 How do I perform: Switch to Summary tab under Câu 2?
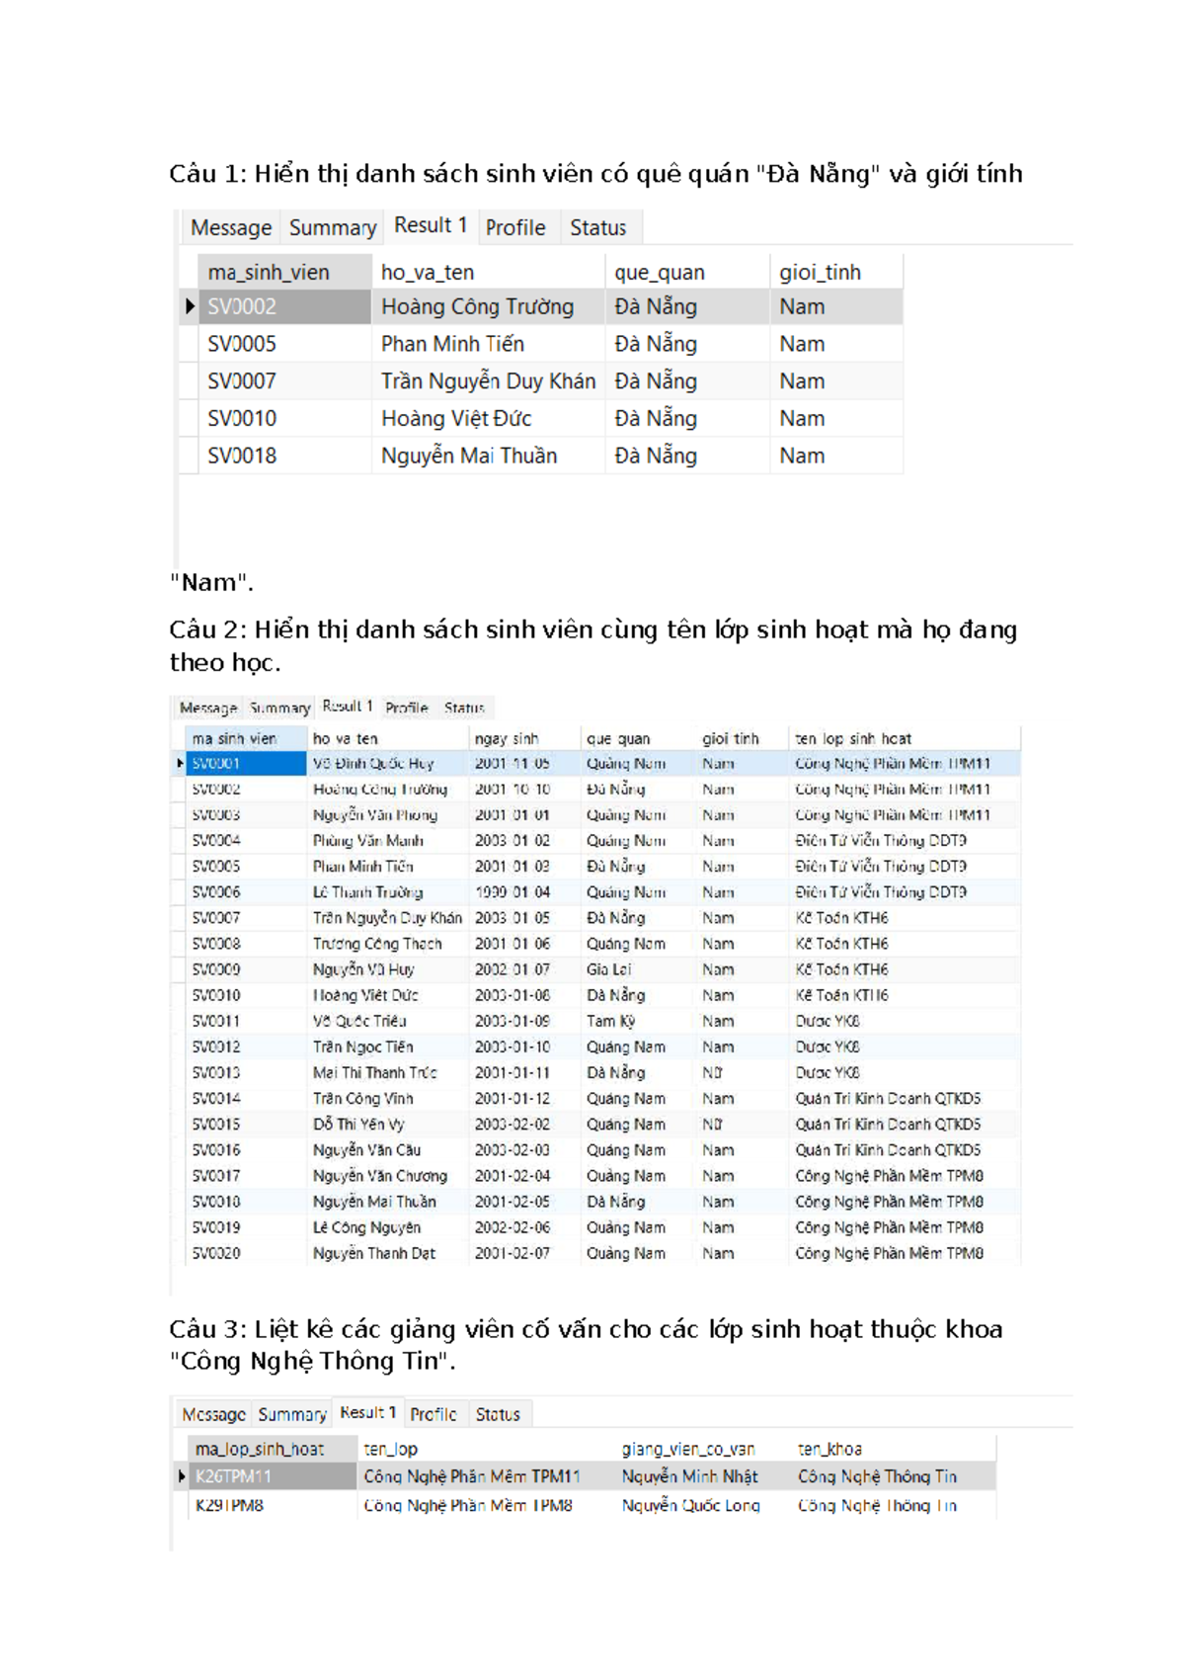(x=279, y=708)
